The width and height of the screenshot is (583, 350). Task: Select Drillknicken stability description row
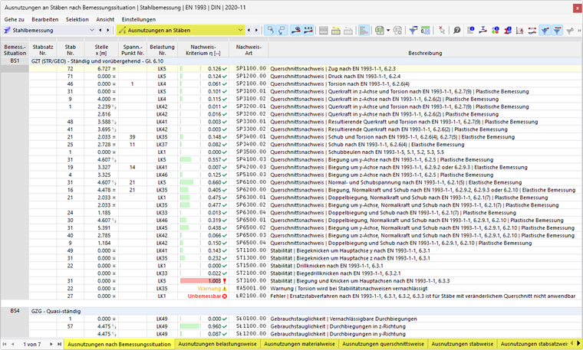[x=425, y=266]
